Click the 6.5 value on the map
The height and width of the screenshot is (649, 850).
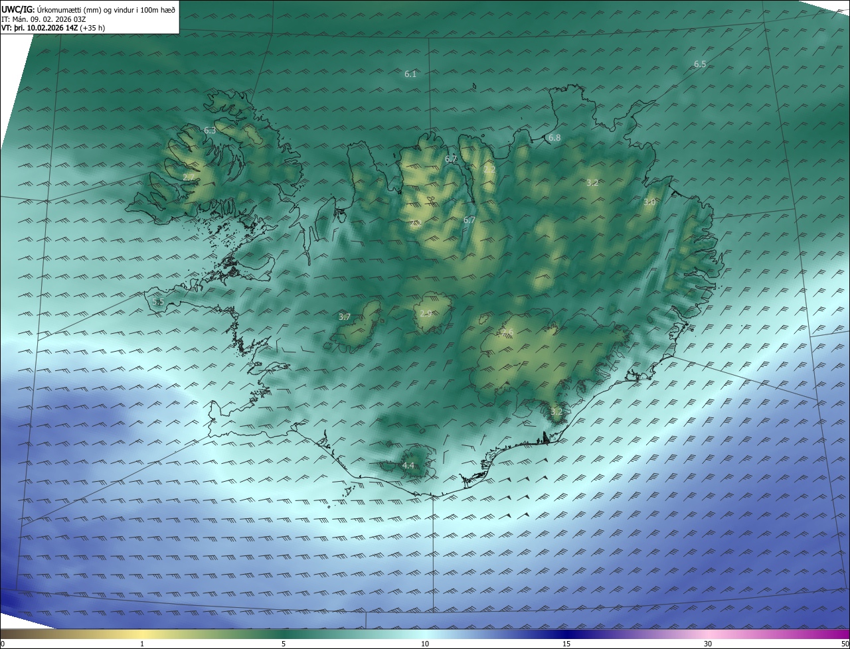700,64
